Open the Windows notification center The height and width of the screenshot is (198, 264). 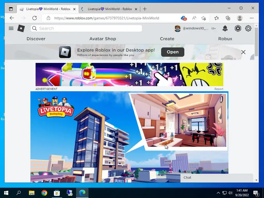[255, 193]
